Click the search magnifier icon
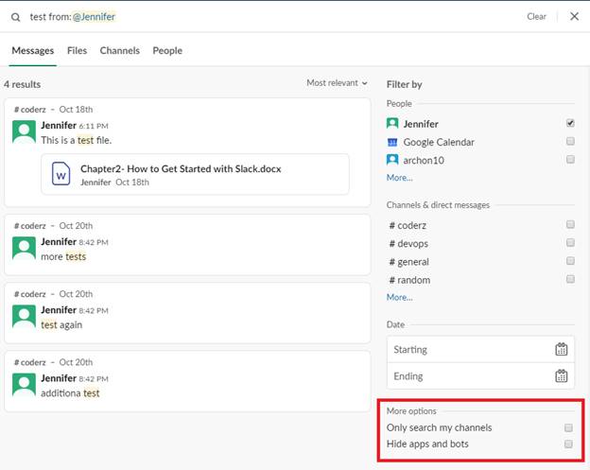The height and width of the screenshot is (470, 590). click(15, 17)
